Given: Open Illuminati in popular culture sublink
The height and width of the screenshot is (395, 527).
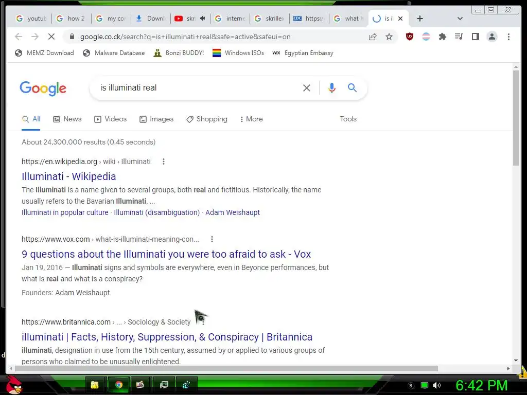Looking at the screenshot, I should [65, 212].
